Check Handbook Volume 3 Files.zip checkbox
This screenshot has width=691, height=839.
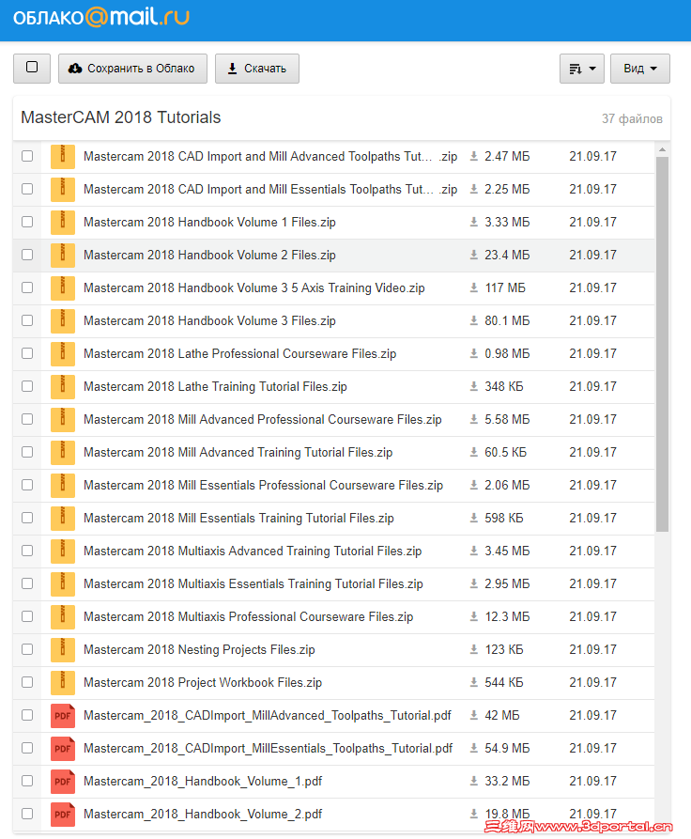point(27,320)
